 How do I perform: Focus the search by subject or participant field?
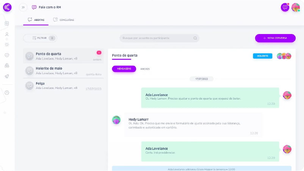pos(159,38)
